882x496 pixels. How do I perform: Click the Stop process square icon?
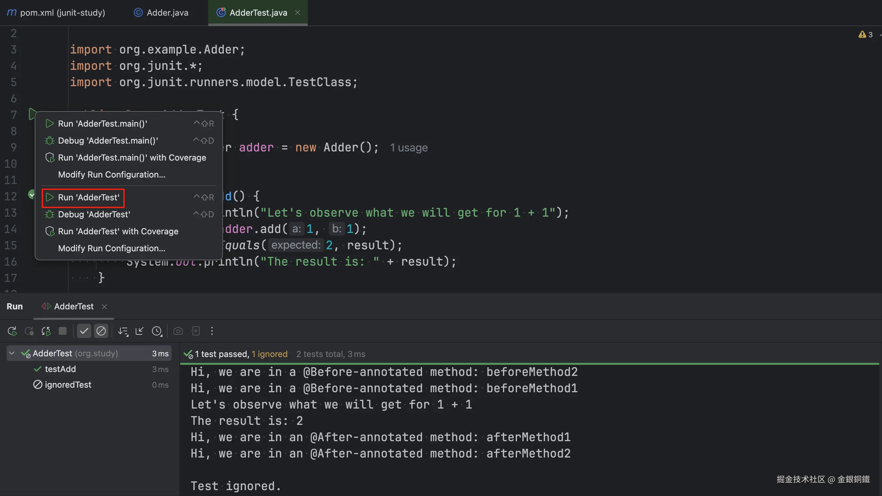pyautogui.click(x=62, y=331)
